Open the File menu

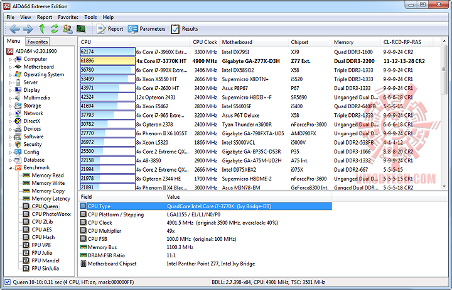pos(11,18)
